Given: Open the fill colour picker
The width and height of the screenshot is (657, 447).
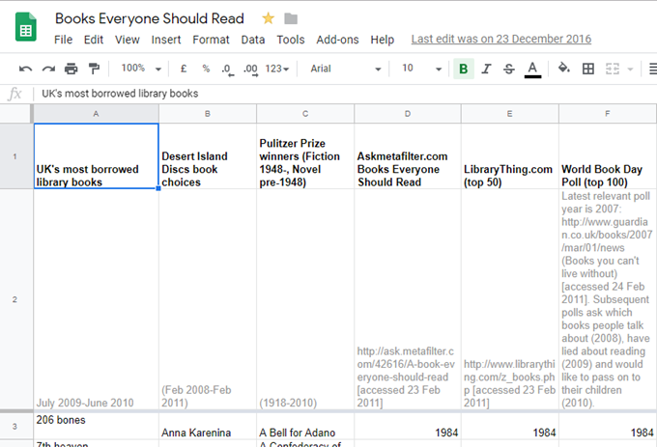Looking at the screenshot, I should 563,69.
